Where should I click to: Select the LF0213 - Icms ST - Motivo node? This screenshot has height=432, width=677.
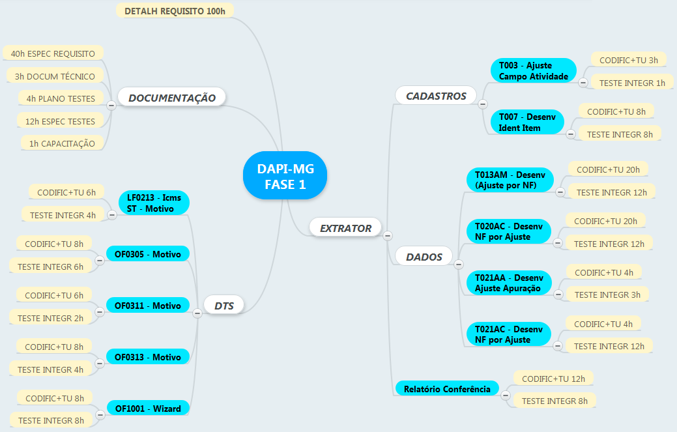pyautogui.click(x=154, y=203)
